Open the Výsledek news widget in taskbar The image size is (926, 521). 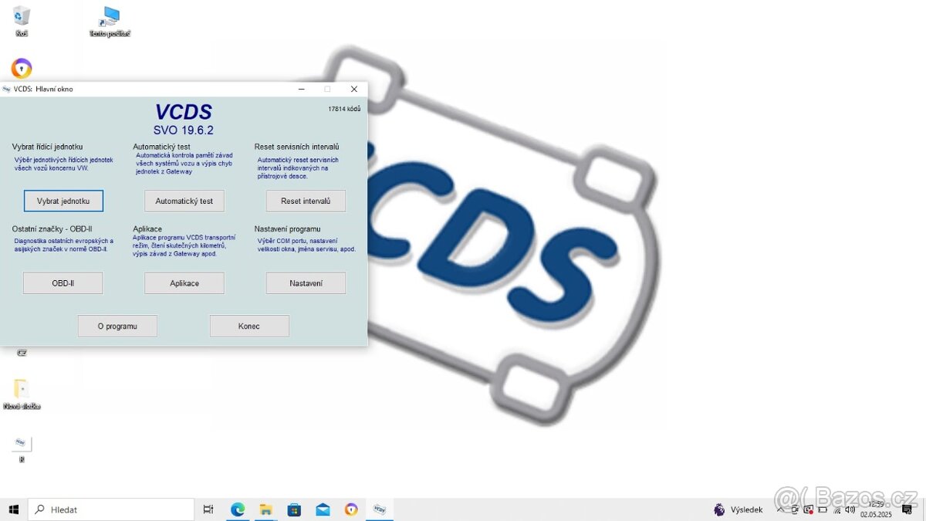(738, 509)
